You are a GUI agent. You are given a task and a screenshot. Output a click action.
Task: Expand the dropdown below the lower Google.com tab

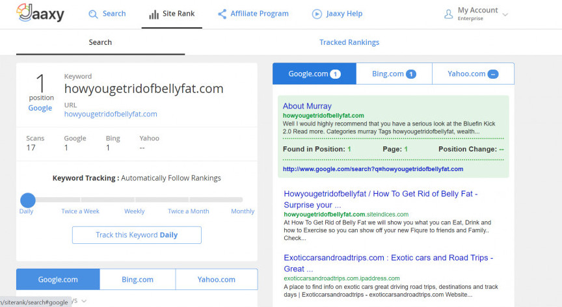click(x=84, y=300)
